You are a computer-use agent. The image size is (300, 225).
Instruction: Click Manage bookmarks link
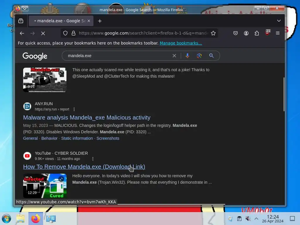click(x=181, y=43)
